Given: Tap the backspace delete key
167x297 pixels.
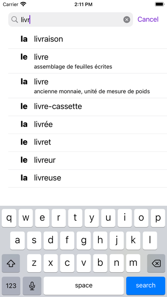Looking at the screenshot, I should 156,263.
